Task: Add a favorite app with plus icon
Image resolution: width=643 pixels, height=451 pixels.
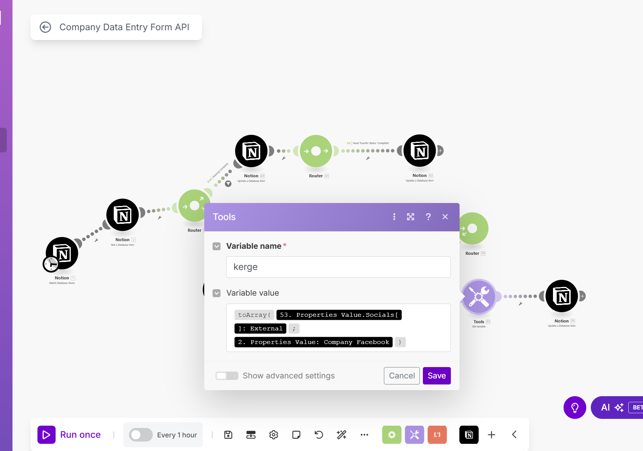Action: coord(491,435)
